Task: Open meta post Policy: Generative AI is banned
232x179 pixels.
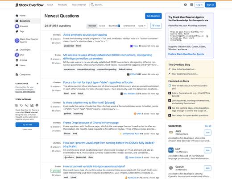Action: pyautogui.click(x=191, y=94)
